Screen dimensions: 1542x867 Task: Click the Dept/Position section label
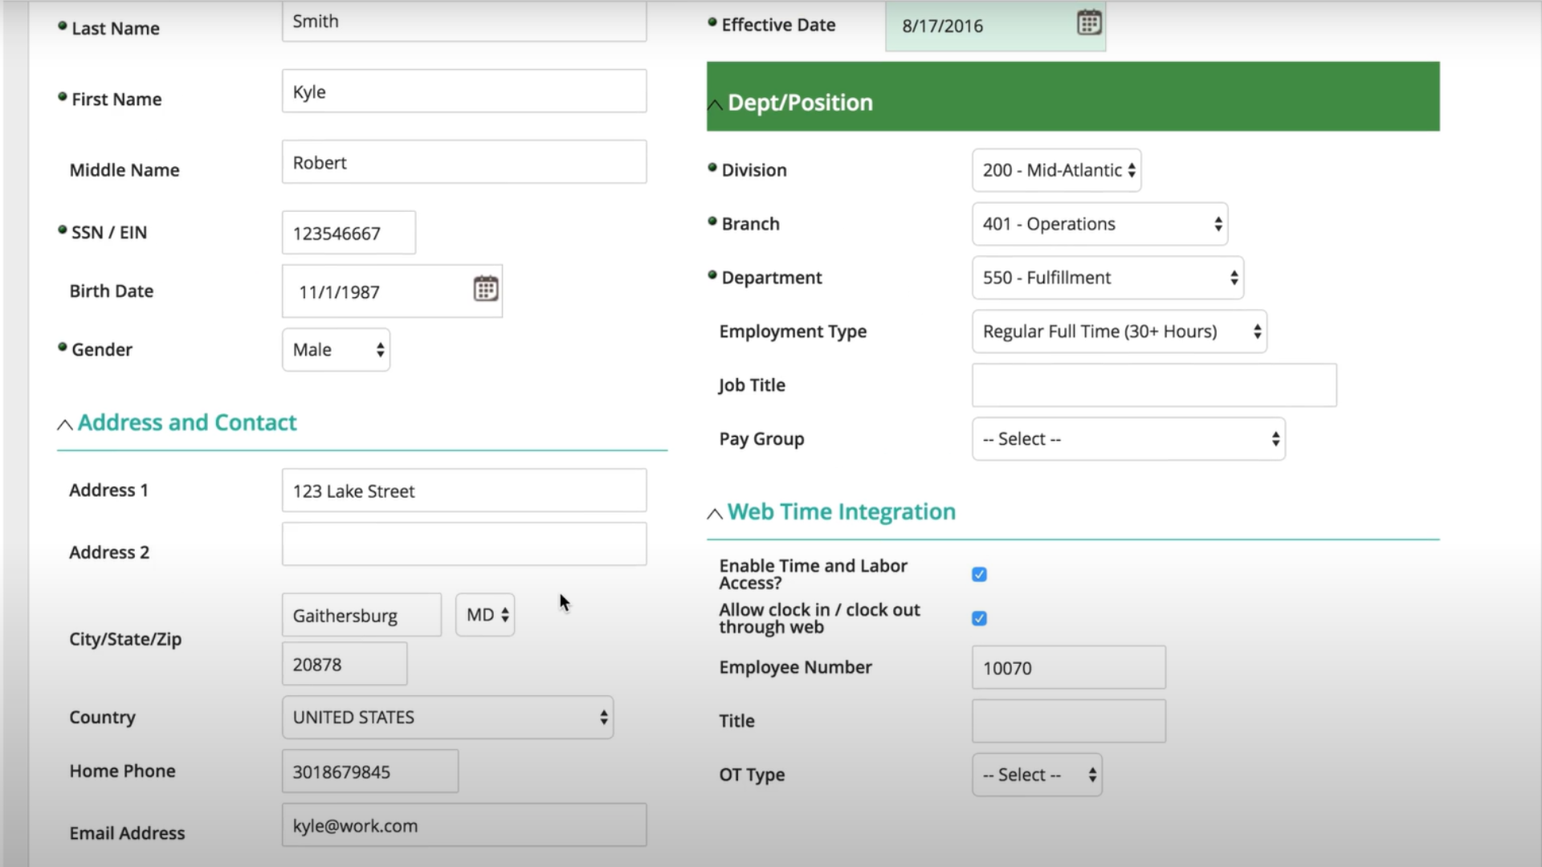(x=800, y=102)
